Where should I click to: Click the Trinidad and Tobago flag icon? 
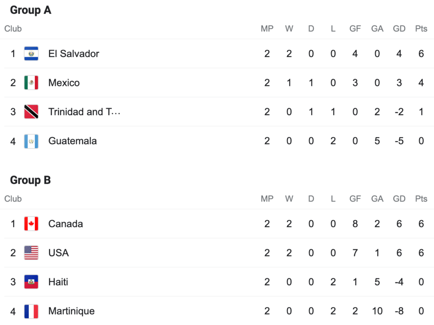[x=31, y=112]
